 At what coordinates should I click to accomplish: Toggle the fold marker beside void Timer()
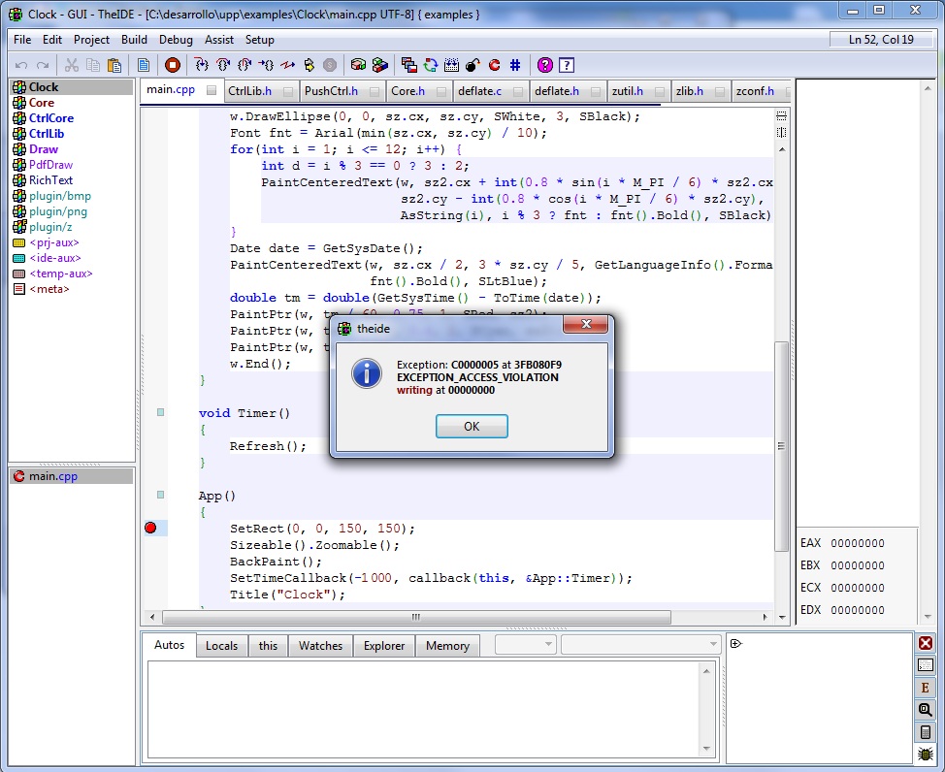161,412
